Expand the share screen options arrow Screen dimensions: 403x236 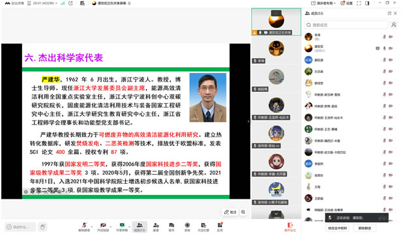pos(129,227)
